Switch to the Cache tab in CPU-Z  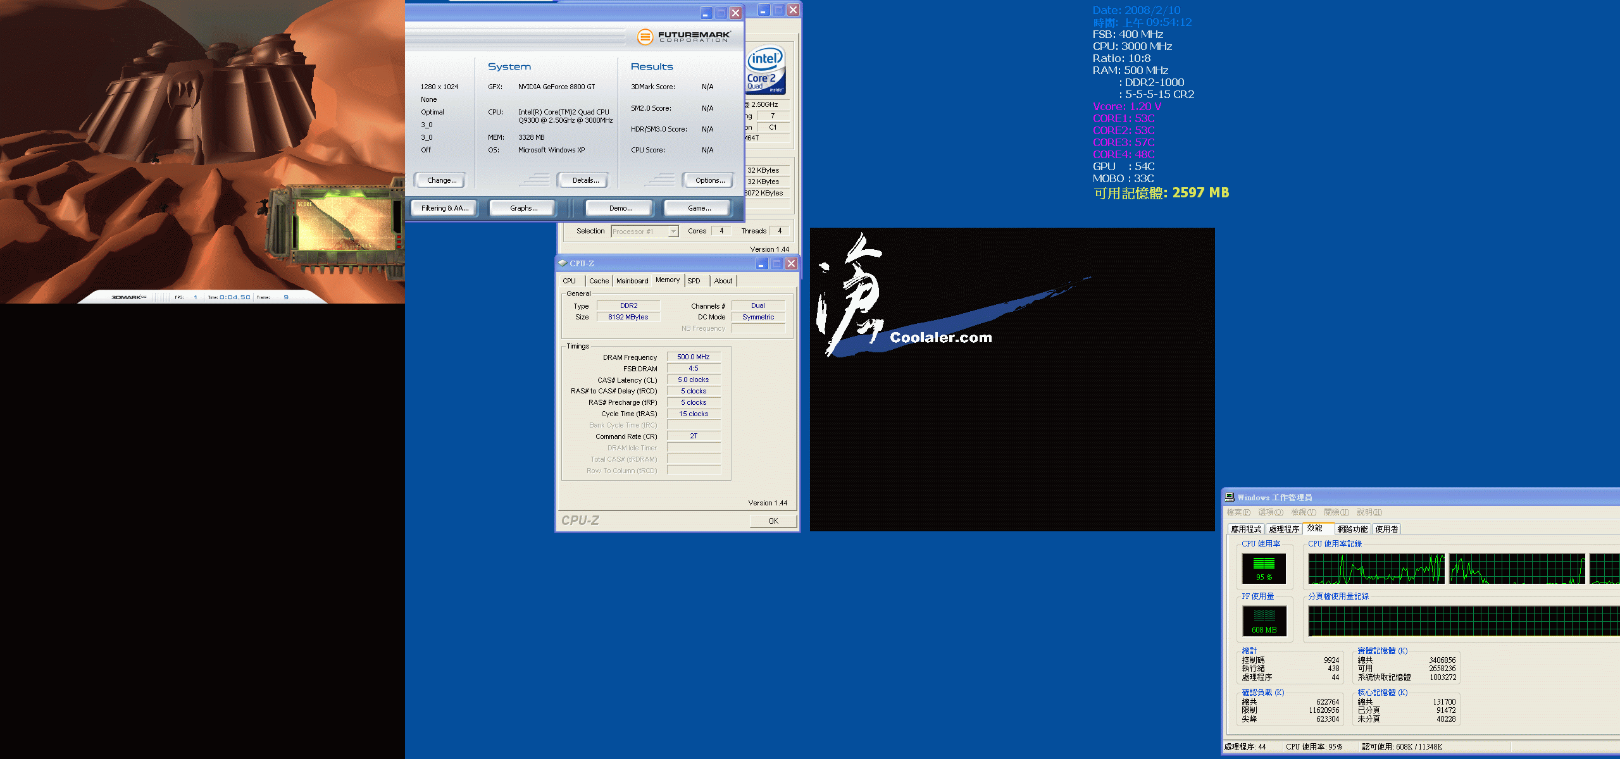coord(599,281)
